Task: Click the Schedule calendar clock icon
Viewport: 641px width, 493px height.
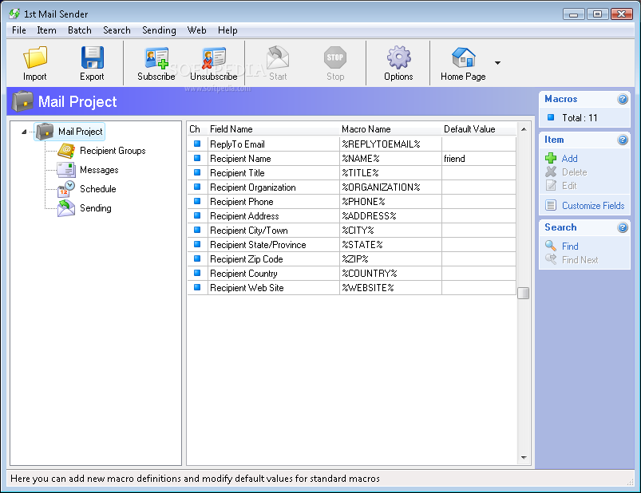Action: pos(65,189)
